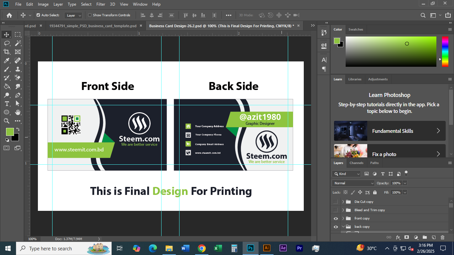The width and height of the screenshot is (454, 255).
Task: Click the rainbow hue slider strip
Action: point(445,51)
